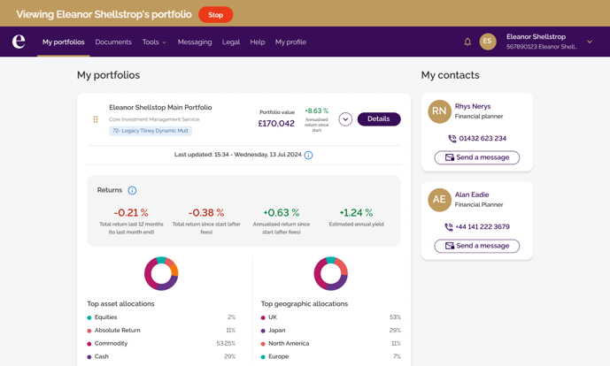Image resolution: width=610 pixels, height=366 pixels.
Task: Expand the account dropdown chevron
Action: pos(590,42)
